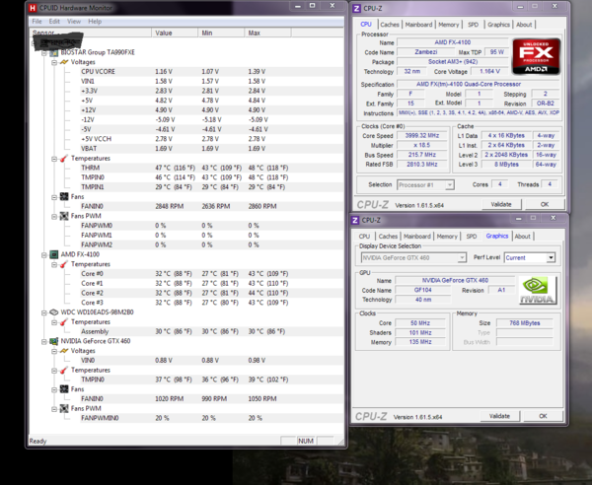This screenshot has width=592, height=485.
Task: Collapse the BIOSTAR Group TA990FXE tree node
Action: (x=44, y=53)
